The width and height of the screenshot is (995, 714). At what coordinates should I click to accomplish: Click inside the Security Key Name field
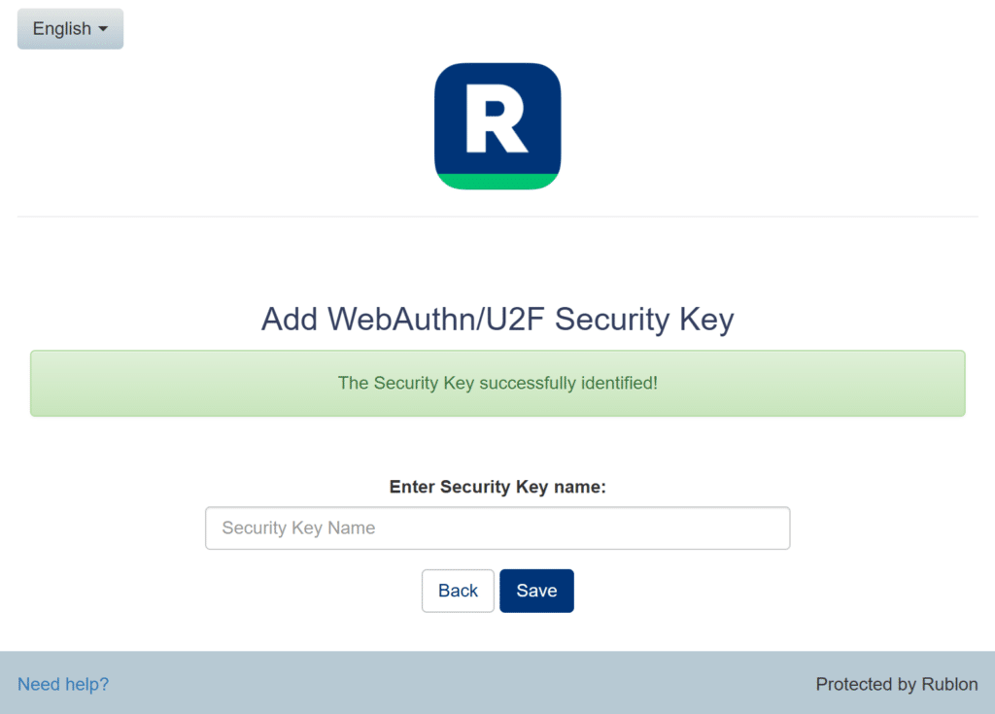(x=497, y=527)
